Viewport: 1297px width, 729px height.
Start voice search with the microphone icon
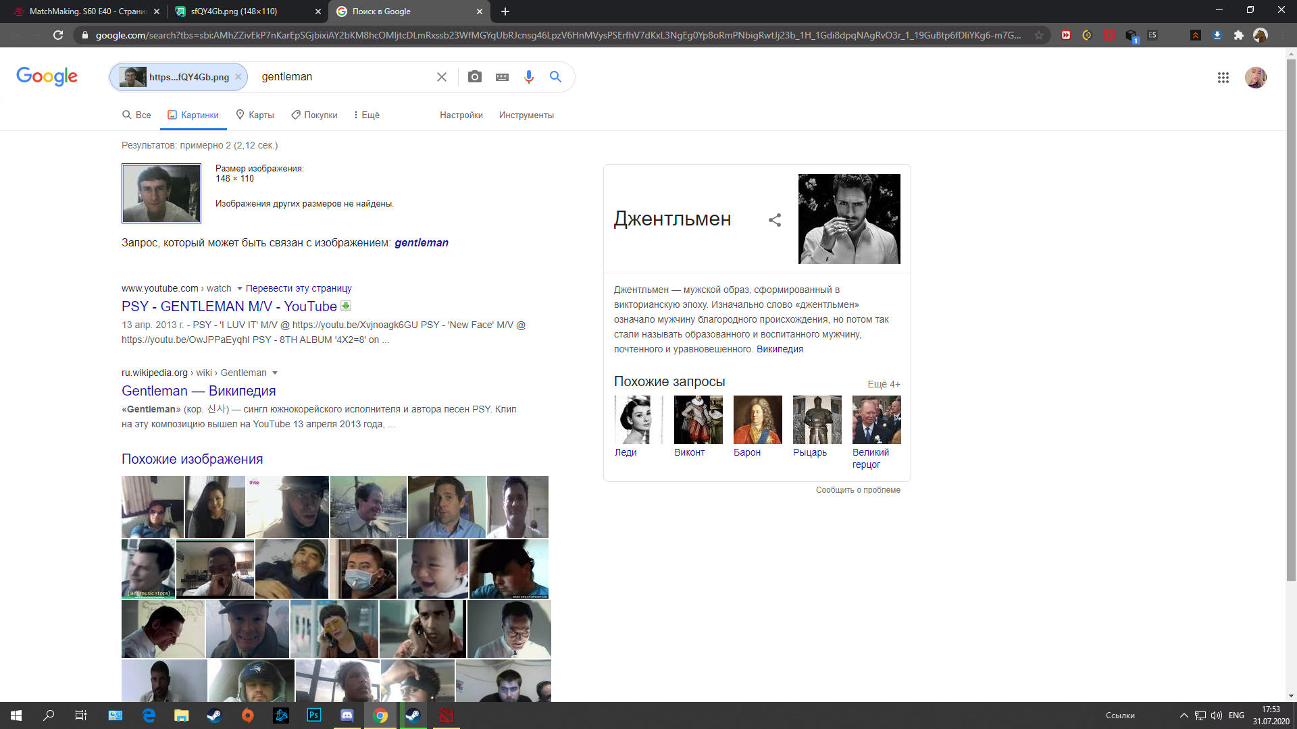coord(528,77)
